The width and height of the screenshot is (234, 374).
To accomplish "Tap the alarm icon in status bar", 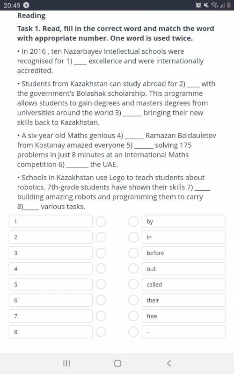I will coord(198,5).
